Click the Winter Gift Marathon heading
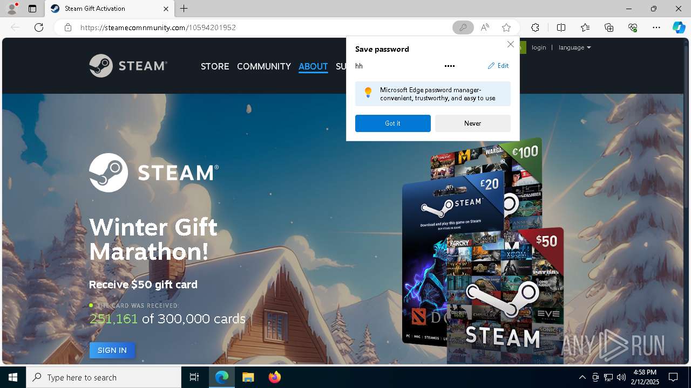Image resolution: width=691 pixels, height=388 pixels. coord(153,239)
